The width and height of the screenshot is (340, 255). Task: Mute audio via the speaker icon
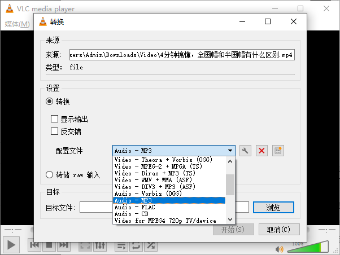tap(279, 248)
